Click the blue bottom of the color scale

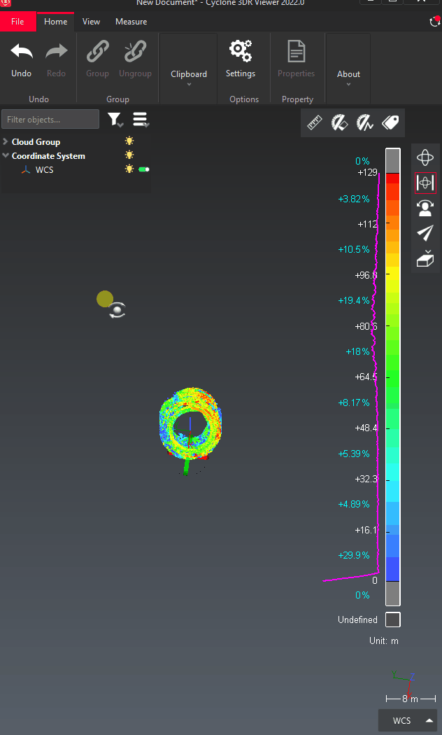click(393, 569)
